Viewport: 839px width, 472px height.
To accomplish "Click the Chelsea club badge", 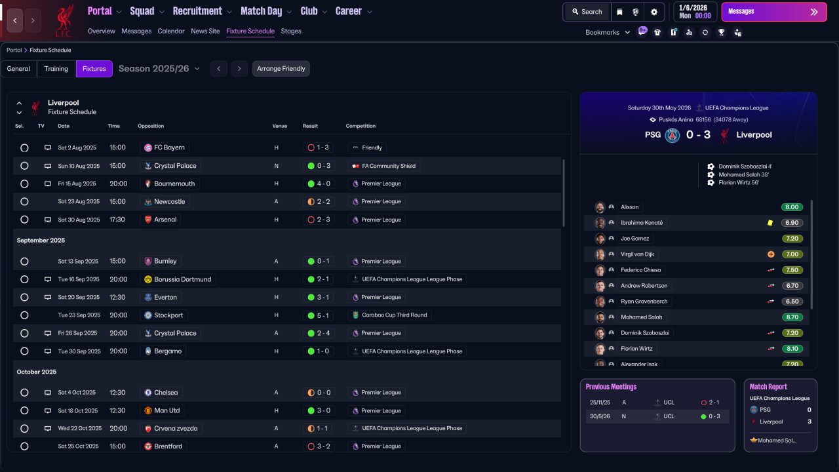I will [x=148, y=393].
